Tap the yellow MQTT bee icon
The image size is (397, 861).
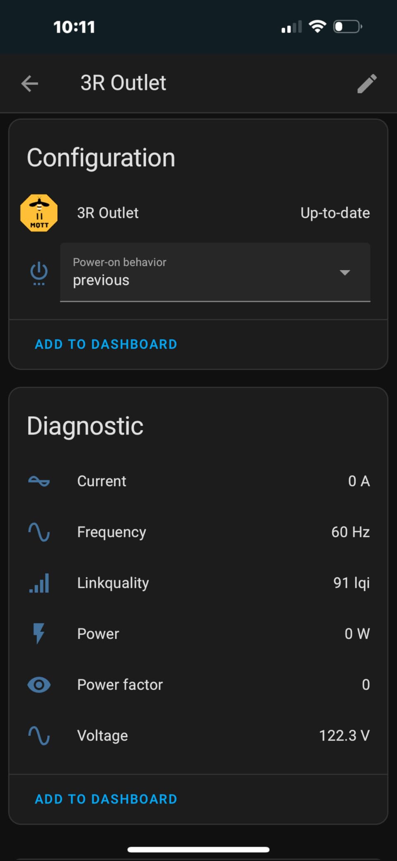point(39,213)
